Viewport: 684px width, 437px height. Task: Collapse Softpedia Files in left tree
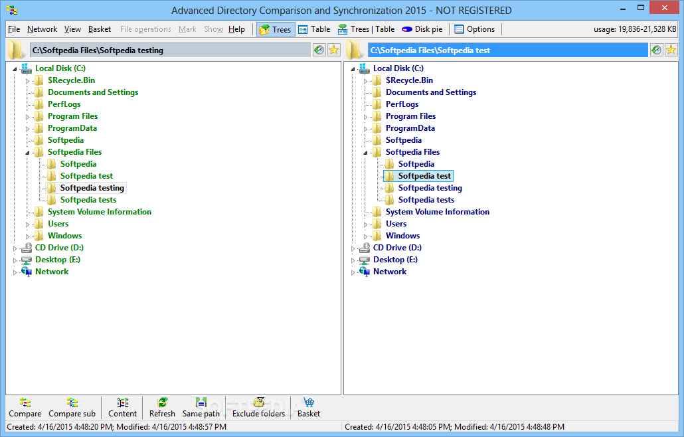pyautogui.click(x=27, y=153)
